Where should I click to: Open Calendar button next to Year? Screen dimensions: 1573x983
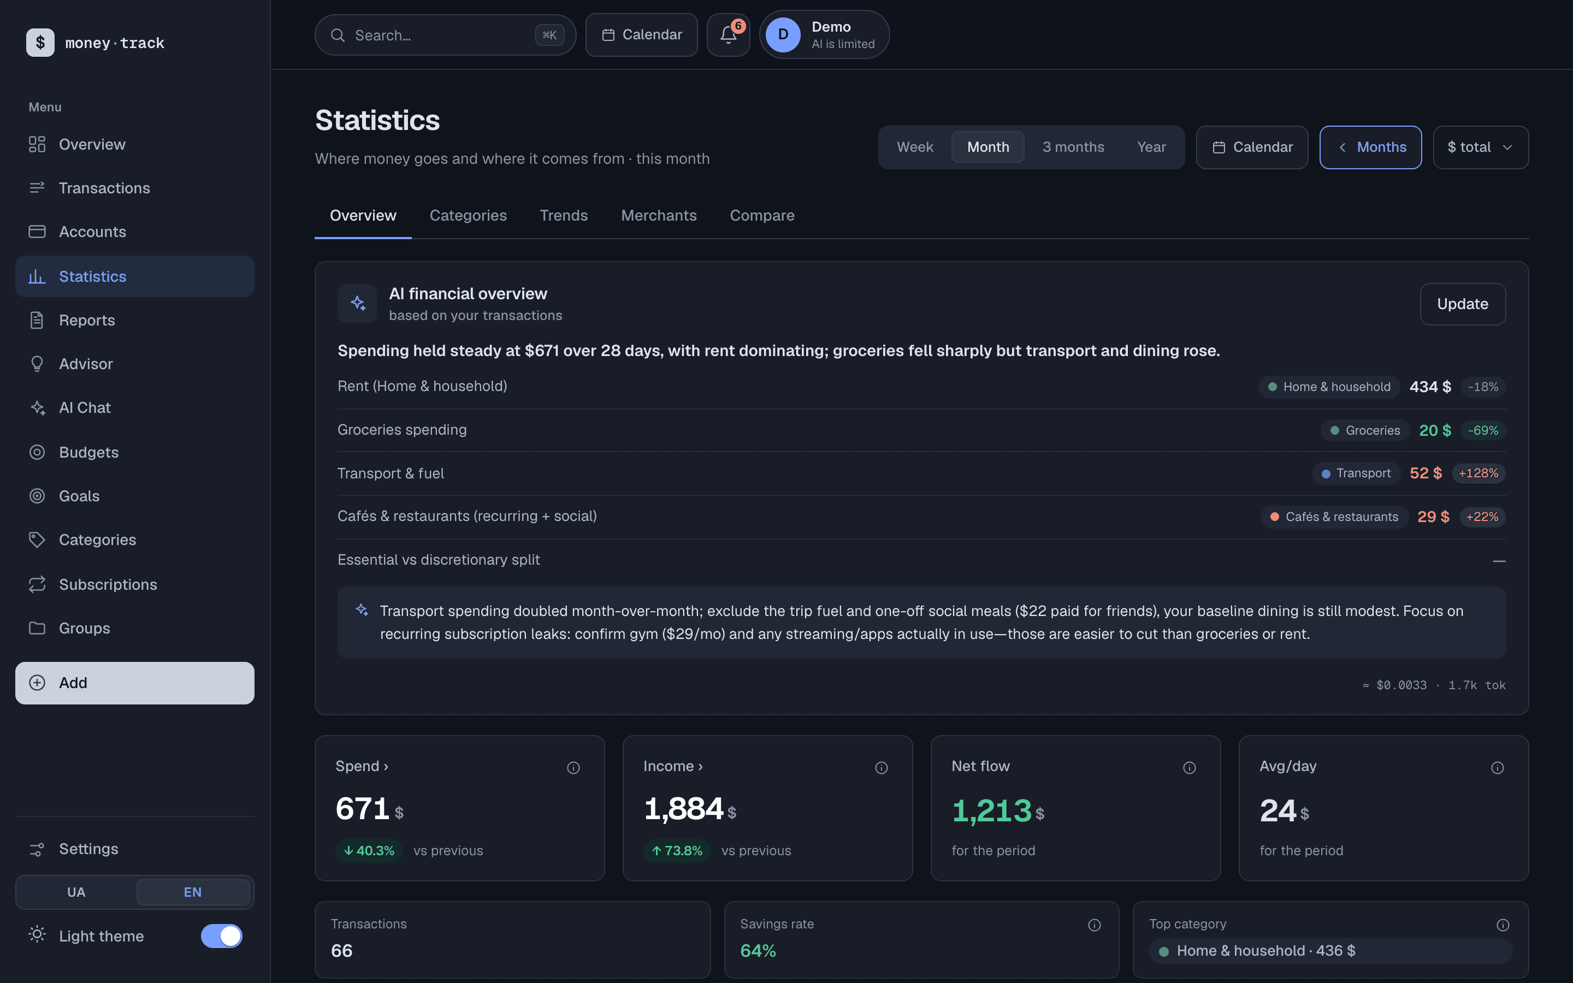tap(1252, 147)
